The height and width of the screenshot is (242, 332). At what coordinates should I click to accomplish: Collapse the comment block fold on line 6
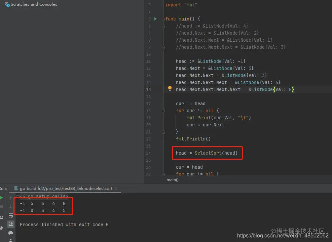pos(163,26)
